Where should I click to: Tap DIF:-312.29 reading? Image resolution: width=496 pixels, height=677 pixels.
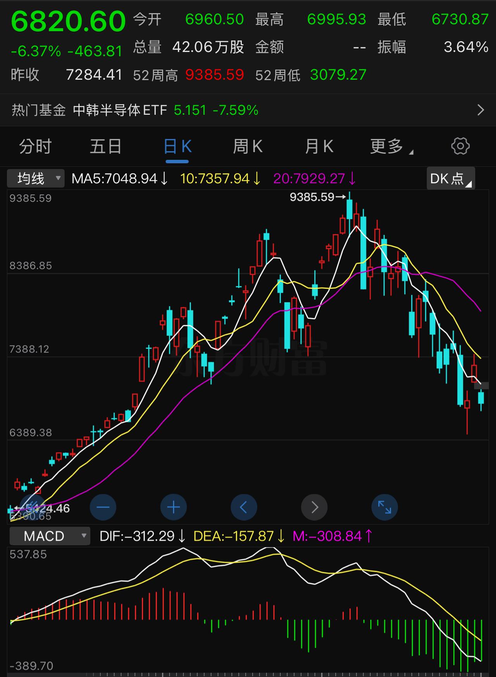click(x=142, y=536)
